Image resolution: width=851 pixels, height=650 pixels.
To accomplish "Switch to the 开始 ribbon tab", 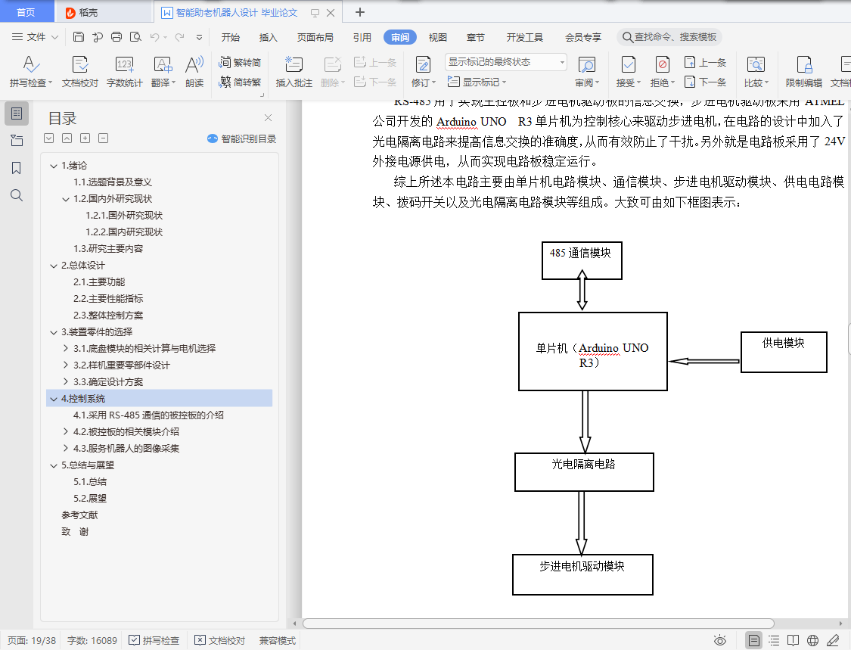I will tap(231, 37).
